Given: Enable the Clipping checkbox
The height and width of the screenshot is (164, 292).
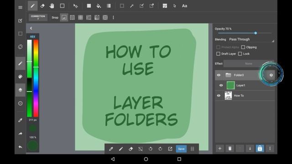Looking at the screenshot, I should click(x=243, y=47).
